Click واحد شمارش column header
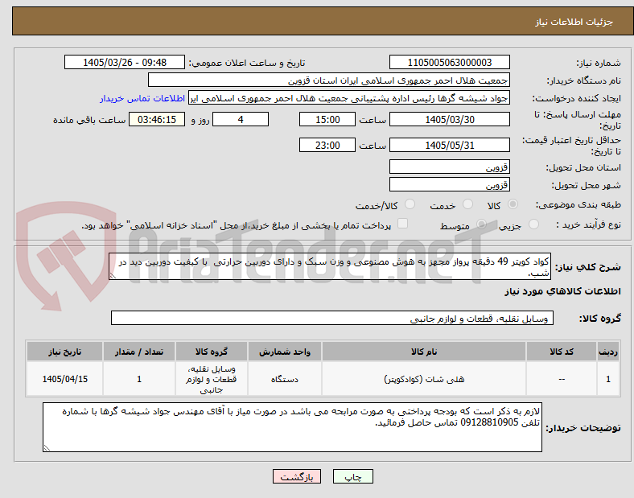Viewport: 634px width, 498px height. point(285,352)
